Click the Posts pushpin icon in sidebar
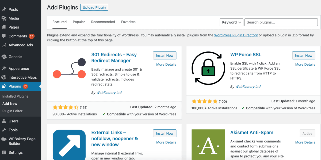Image resolution: width=321 pixels, height=160 pixels. point(4,9)
